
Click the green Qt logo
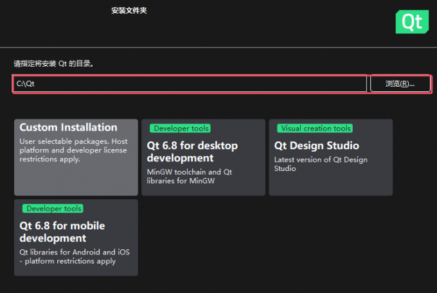[411, 21]
